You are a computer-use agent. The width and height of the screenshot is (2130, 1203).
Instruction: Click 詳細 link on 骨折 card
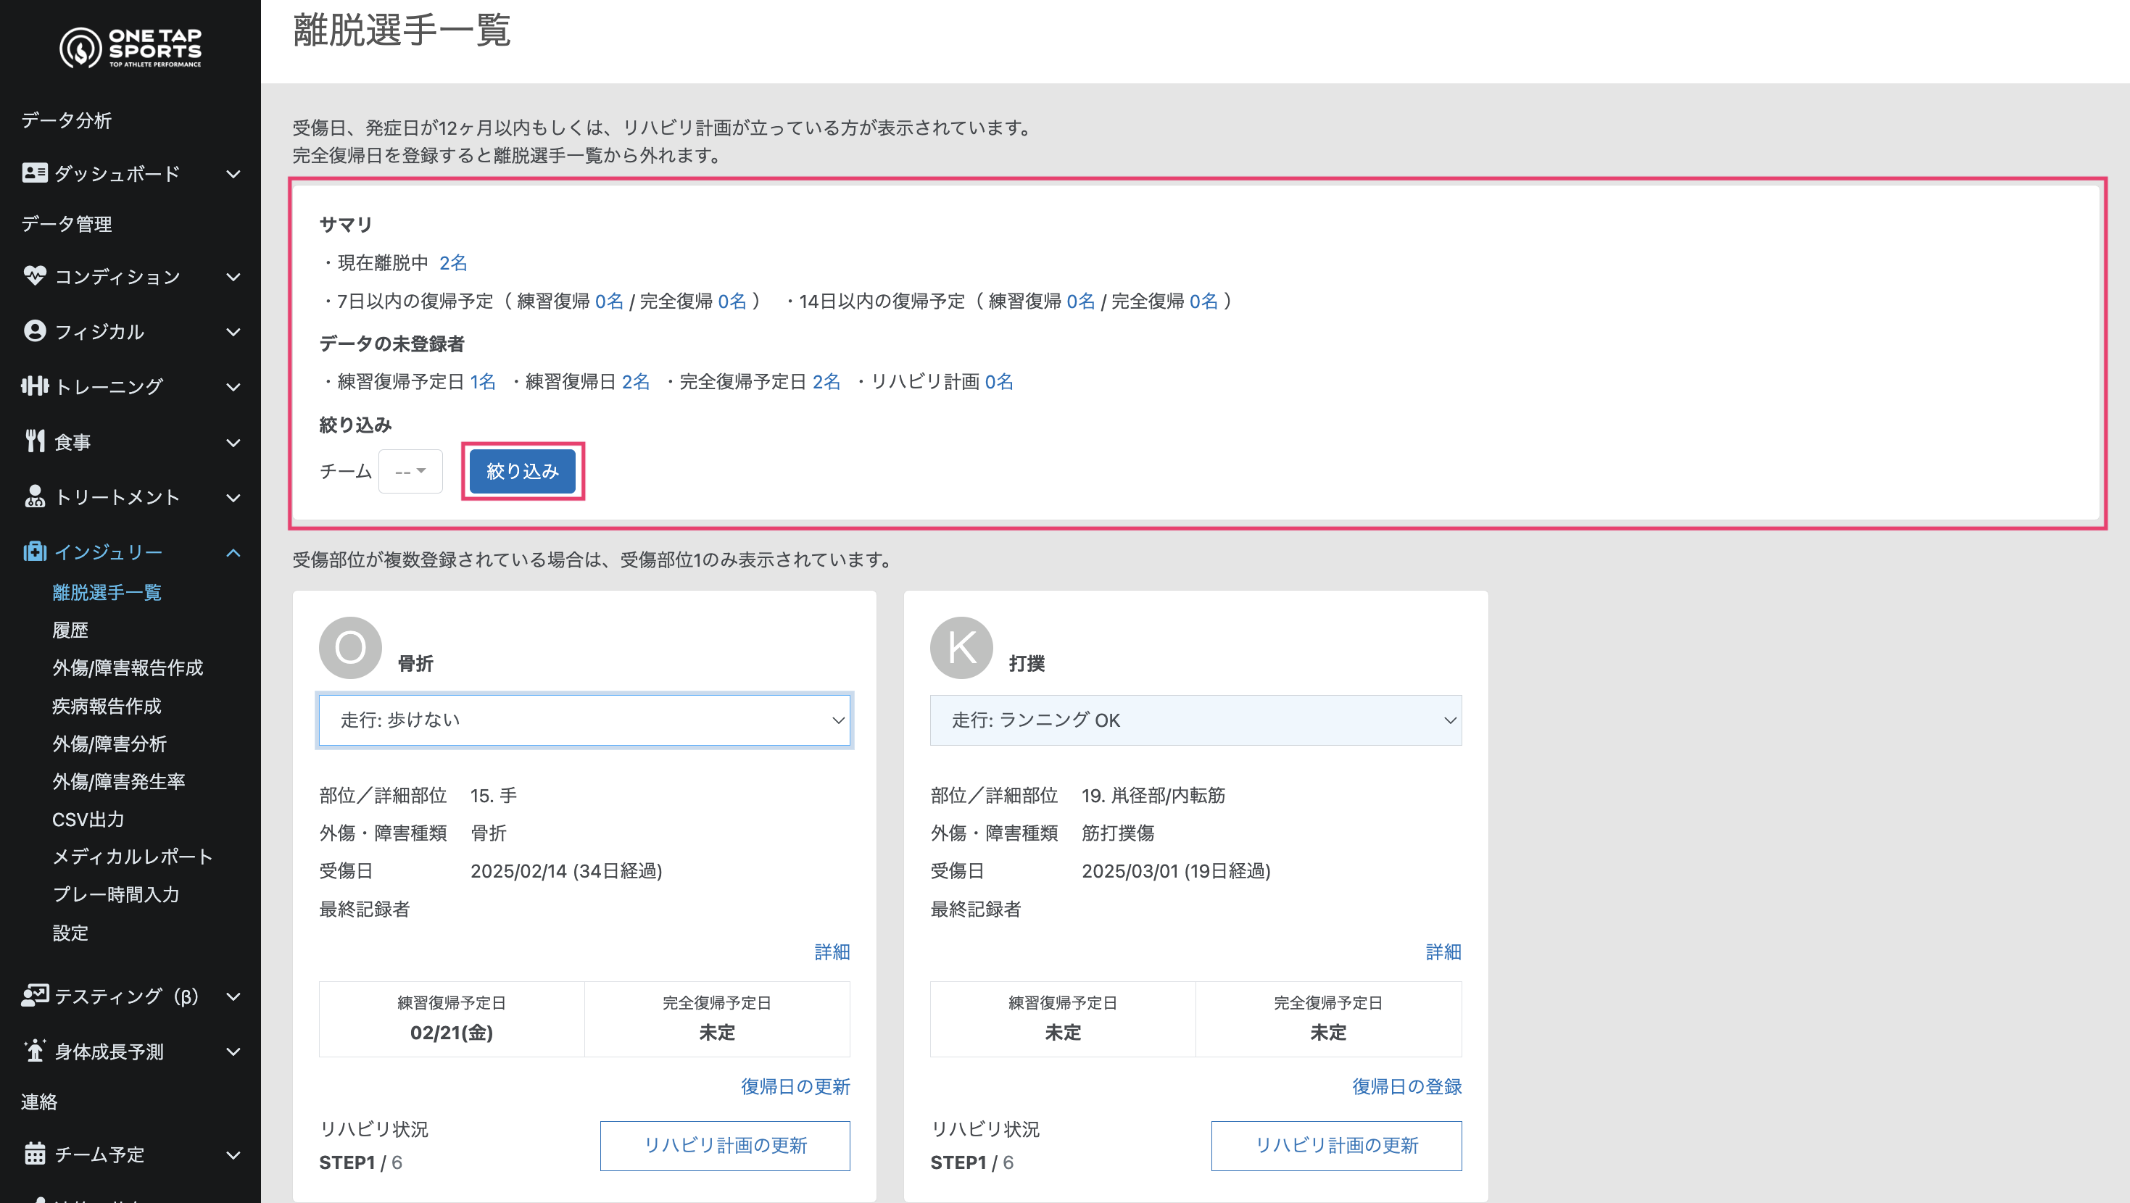tap(832, 952)
